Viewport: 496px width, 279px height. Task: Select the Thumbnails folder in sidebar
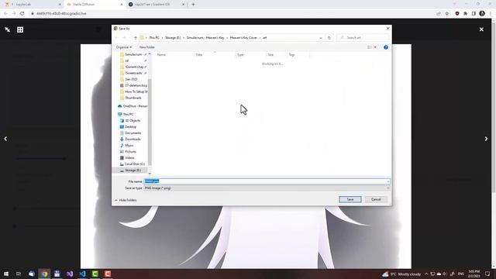[x=133, y=98]
